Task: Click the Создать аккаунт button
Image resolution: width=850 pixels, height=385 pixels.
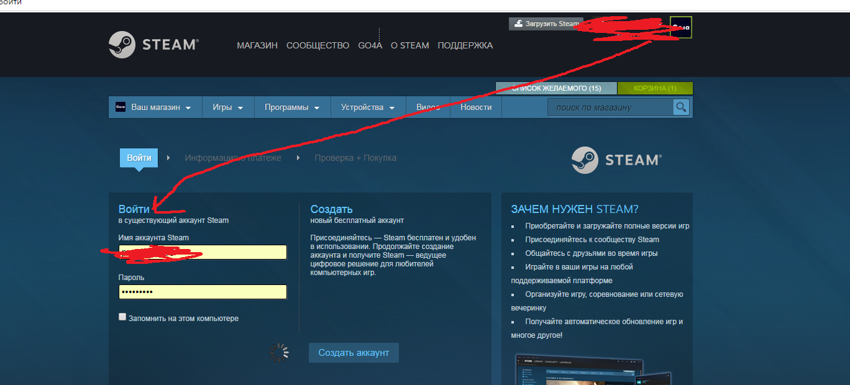Action: pyautogui.click(x=354, y=353)
